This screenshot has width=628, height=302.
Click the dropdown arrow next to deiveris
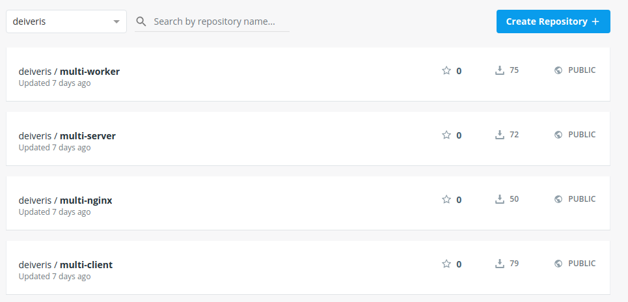[x=116, y=21]
